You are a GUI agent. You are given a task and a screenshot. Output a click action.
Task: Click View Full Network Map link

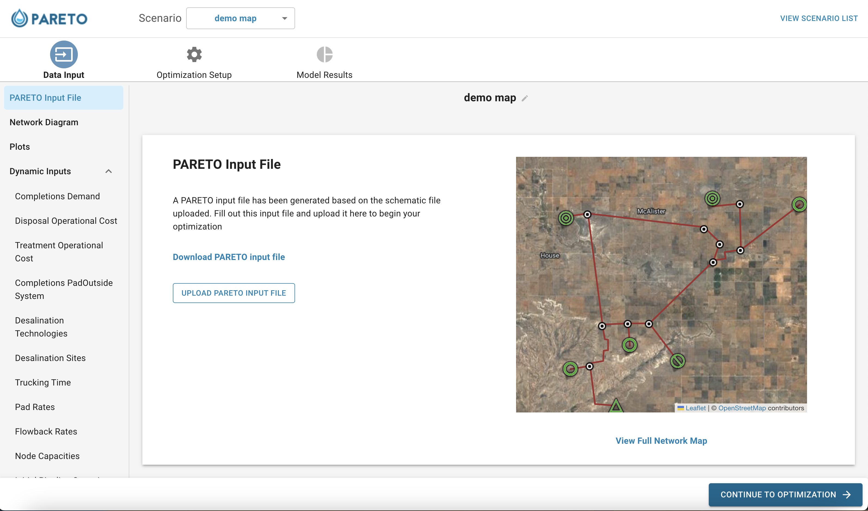click(x=661, y=441)
